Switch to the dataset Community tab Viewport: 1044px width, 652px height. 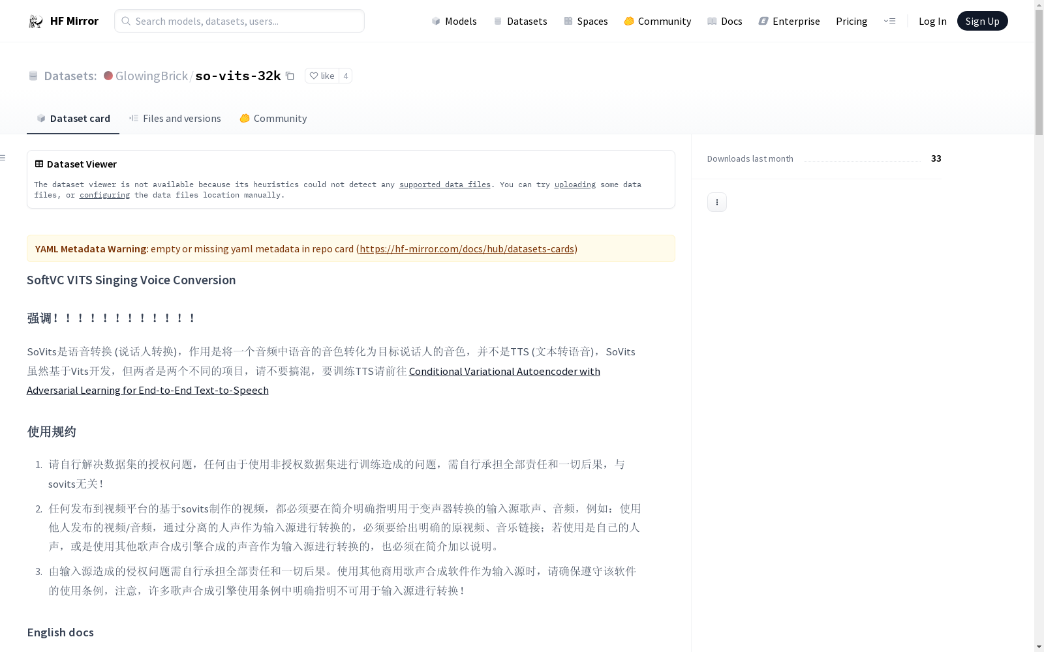point(273,118)
